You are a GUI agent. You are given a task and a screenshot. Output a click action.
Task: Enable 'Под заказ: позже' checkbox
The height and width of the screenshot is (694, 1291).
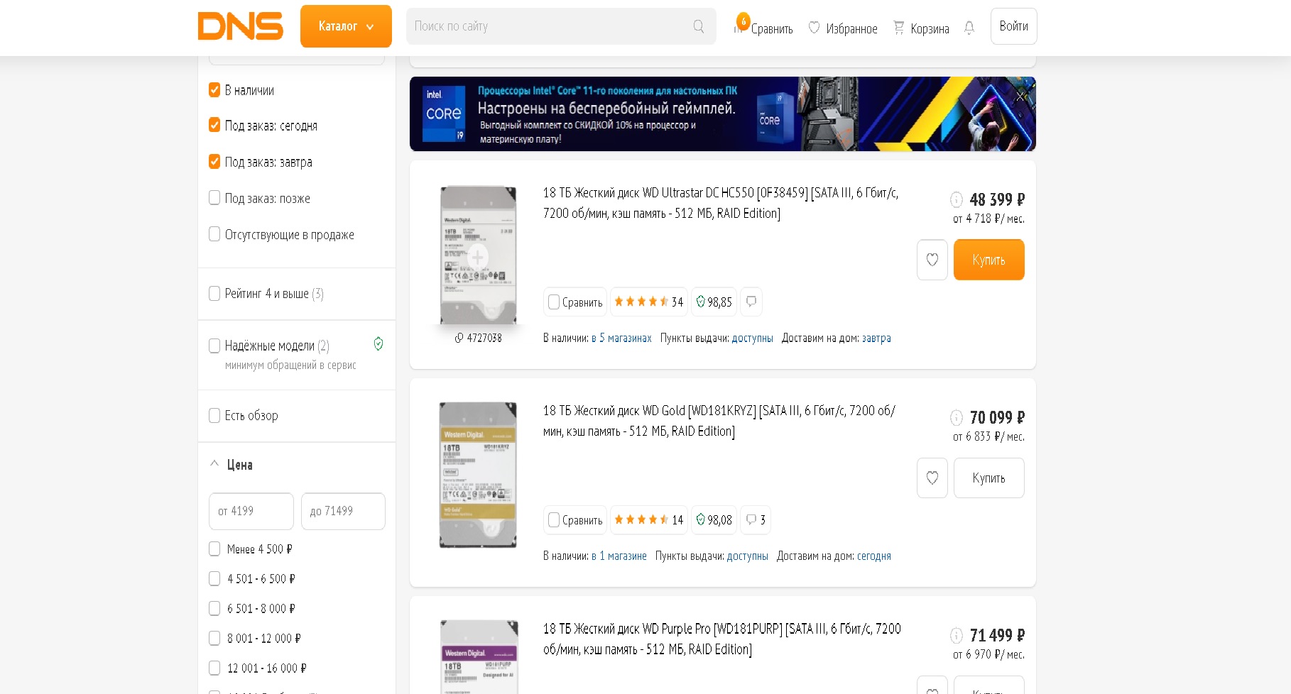pos(214,198)
